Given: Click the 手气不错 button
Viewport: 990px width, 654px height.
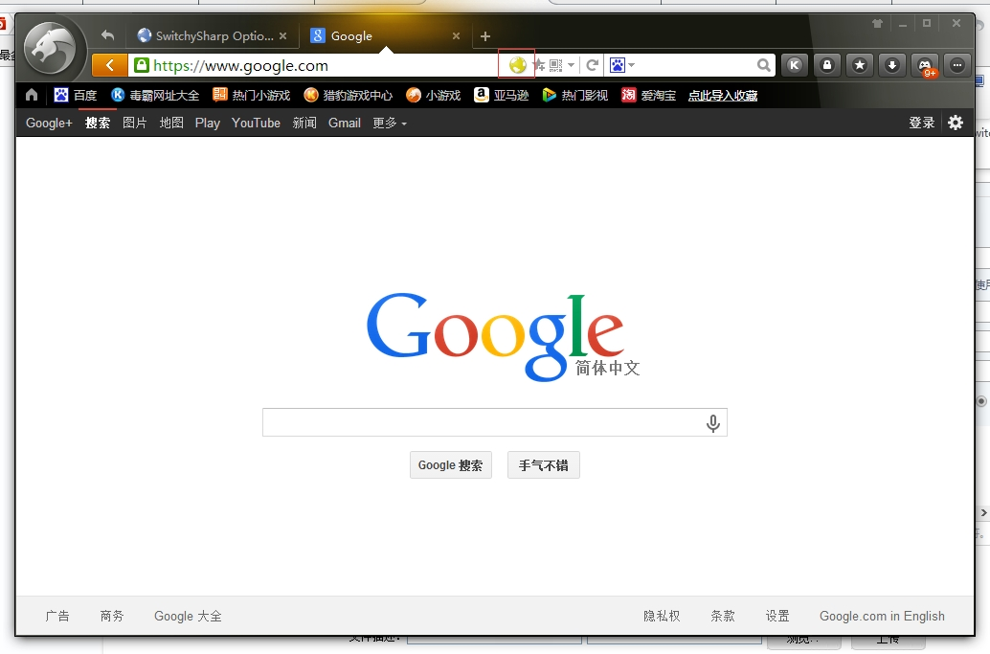Looking at the screenshot, I should click(x=543, y=465).
